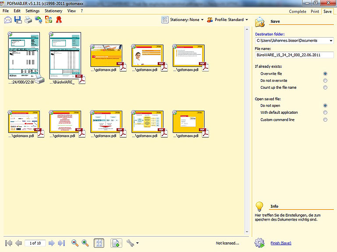Open the Profile: Standard dropdown
Viewport: 337px width, 252px height.
click(231, 20)
